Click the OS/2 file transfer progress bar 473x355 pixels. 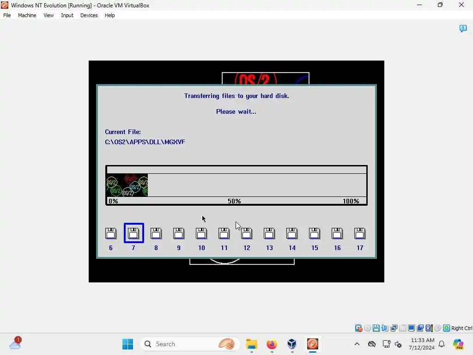236,185
